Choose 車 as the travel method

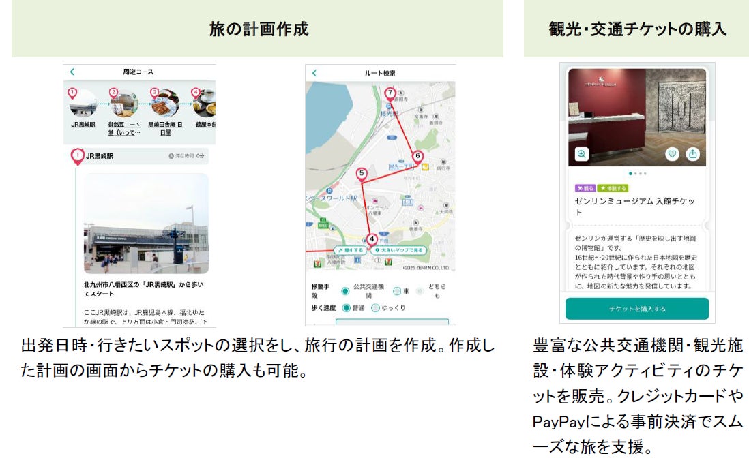pos(397,291)
